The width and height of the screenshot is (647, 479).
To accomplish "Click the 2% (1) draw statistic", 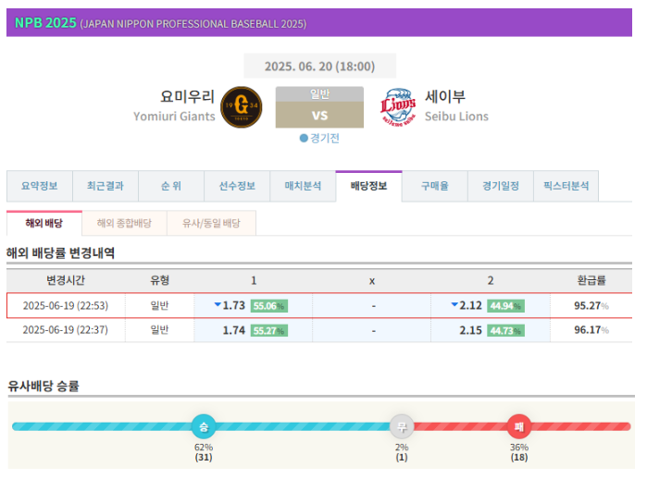I will 402,452.
